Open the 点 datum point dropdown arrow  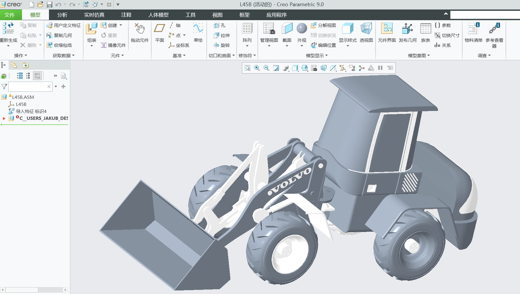[x=184, y=35]
